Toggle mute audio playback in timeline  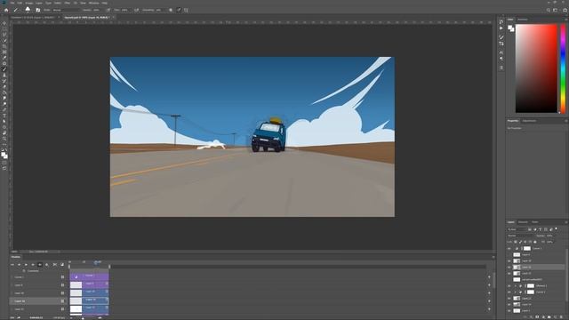click(40, 265)
